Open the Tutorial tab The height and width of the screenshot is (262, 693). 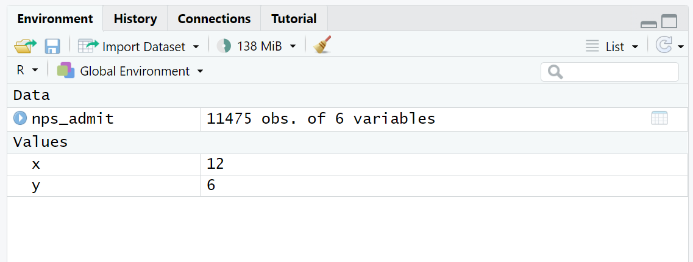click(294, 19)
